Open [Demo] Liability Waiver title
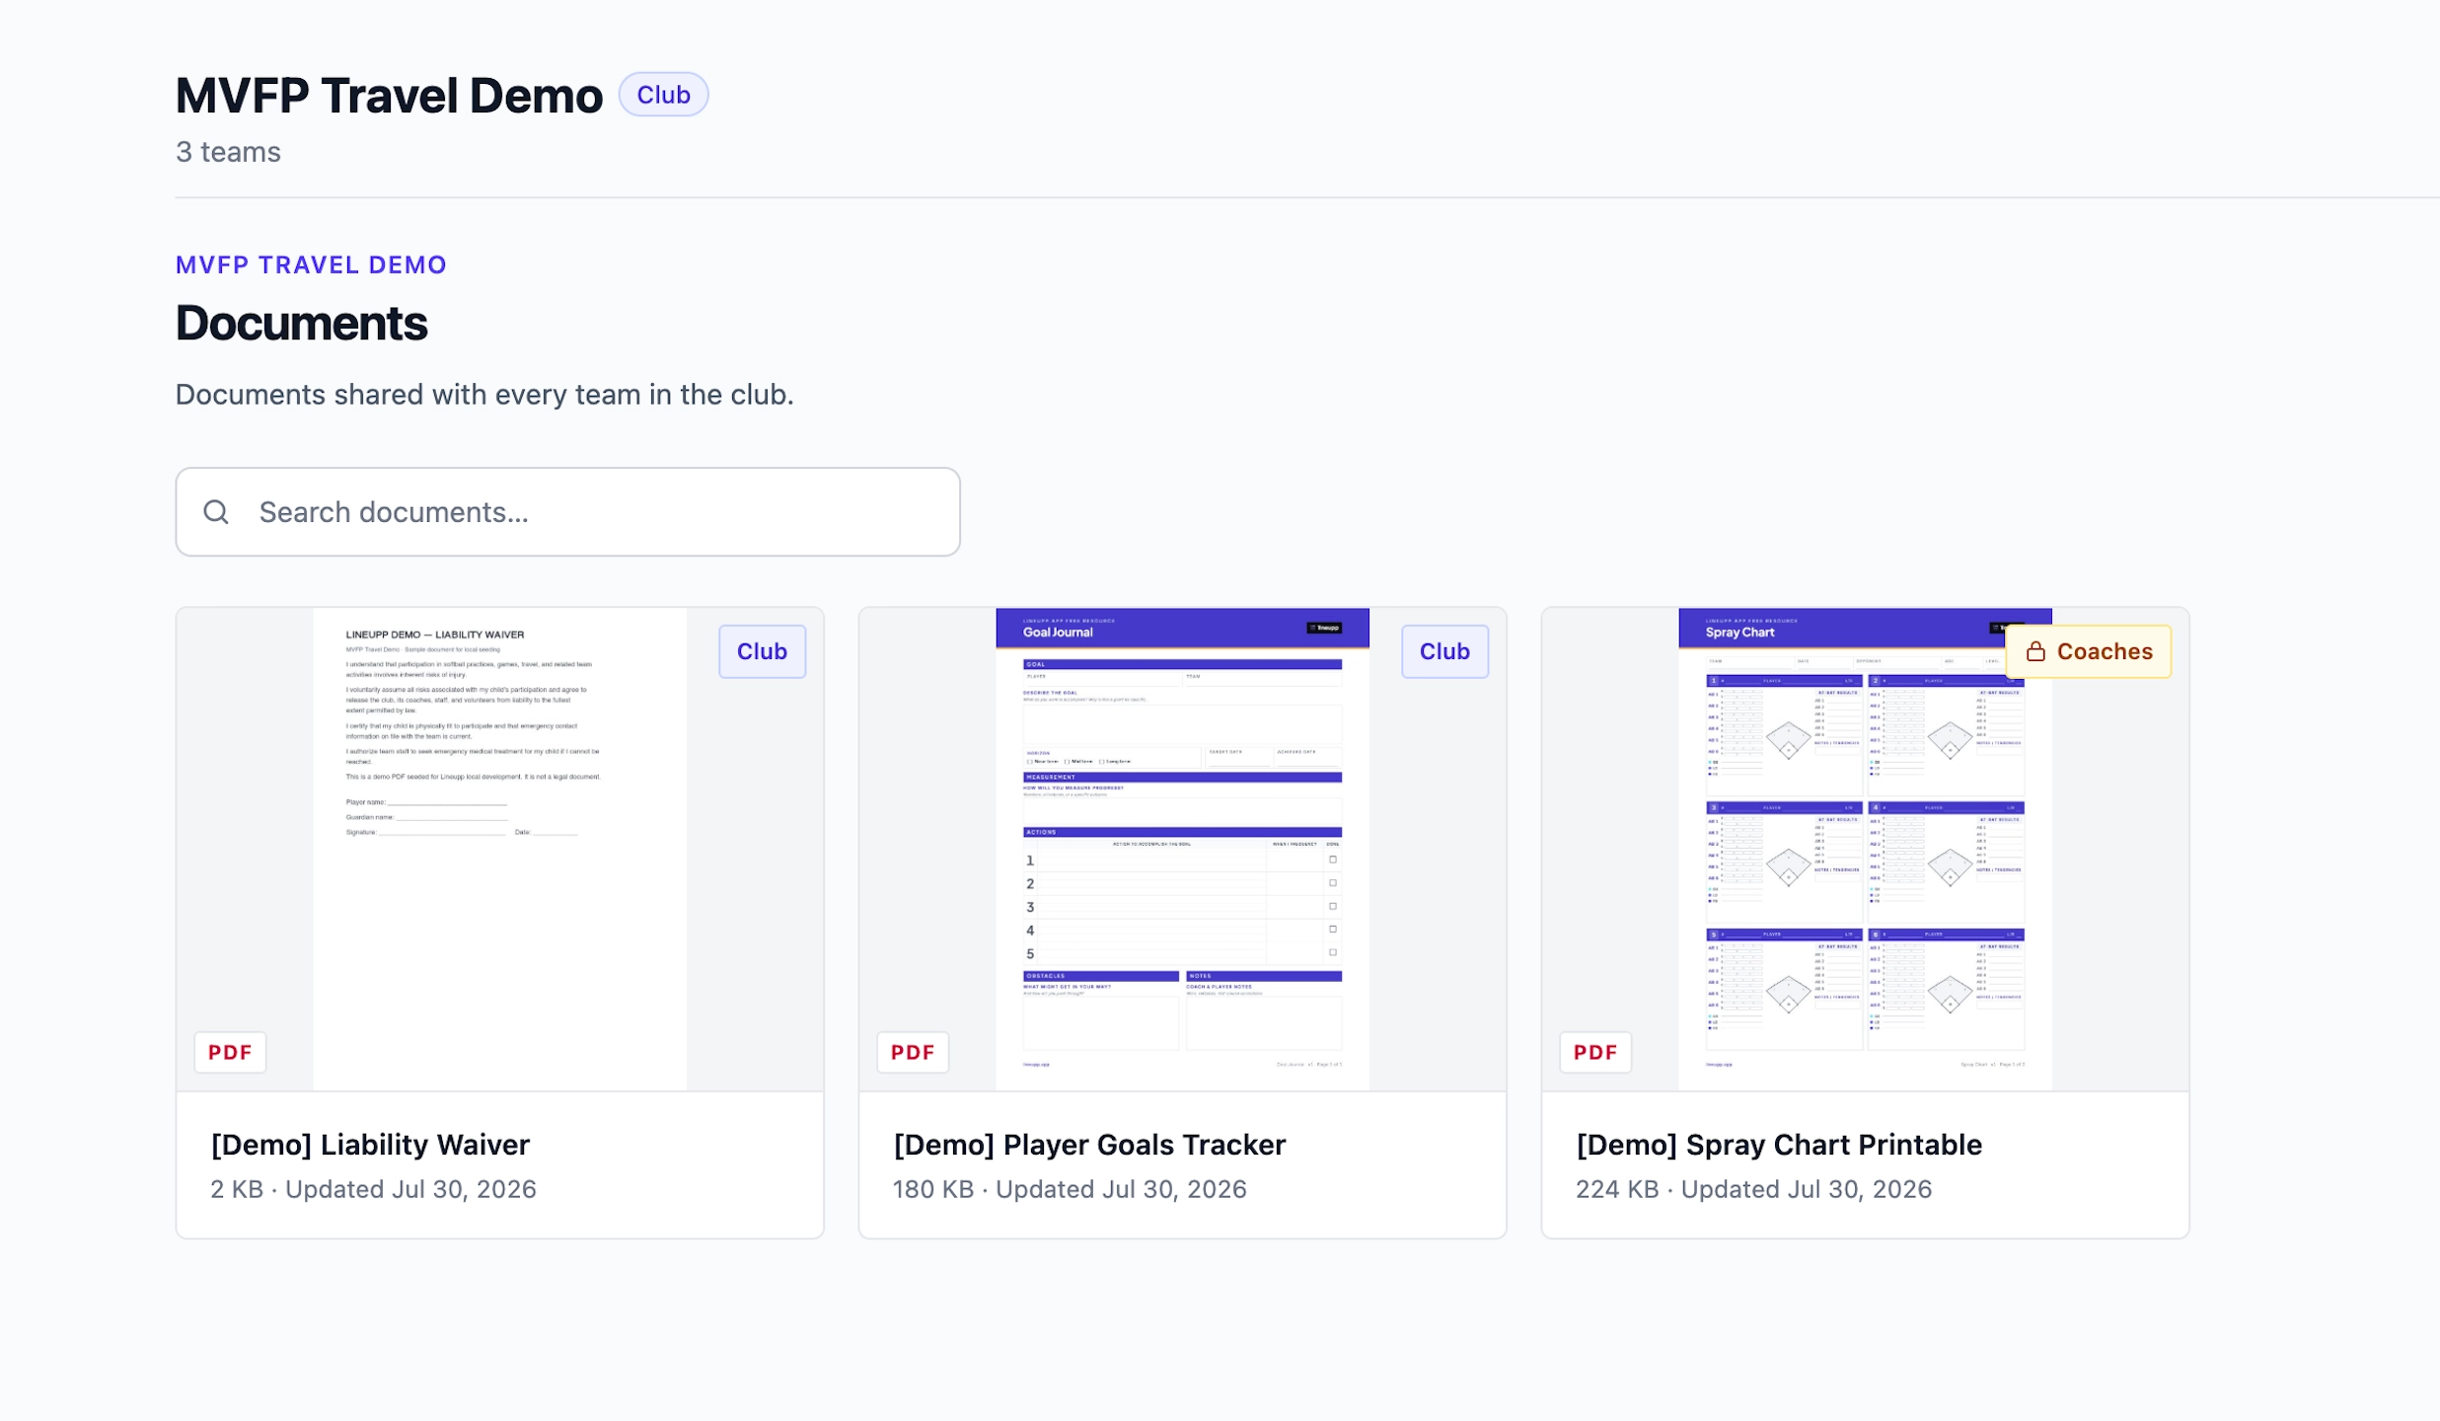 pos(371,1144)
